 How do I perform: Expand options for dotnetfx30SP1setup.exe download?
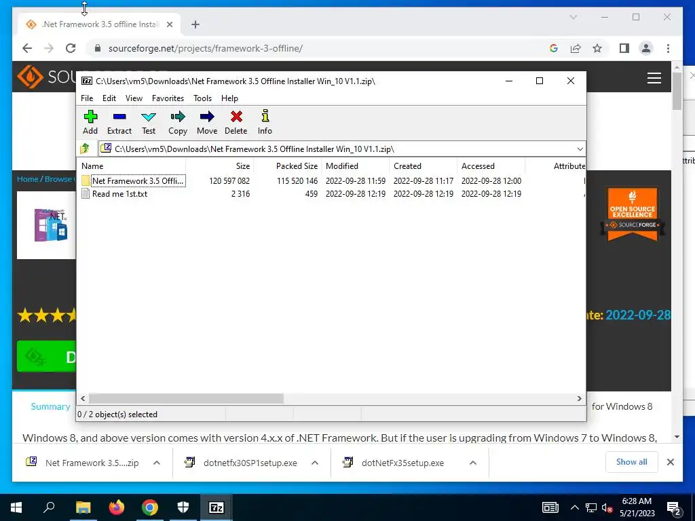[x=315, y=463]
